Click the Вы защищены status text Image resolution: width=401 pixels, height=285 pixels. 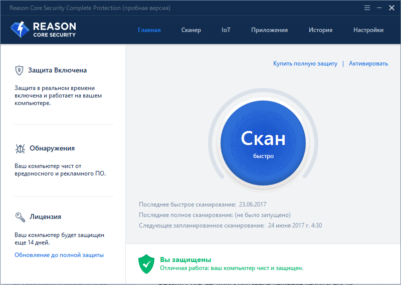(185, 259)
